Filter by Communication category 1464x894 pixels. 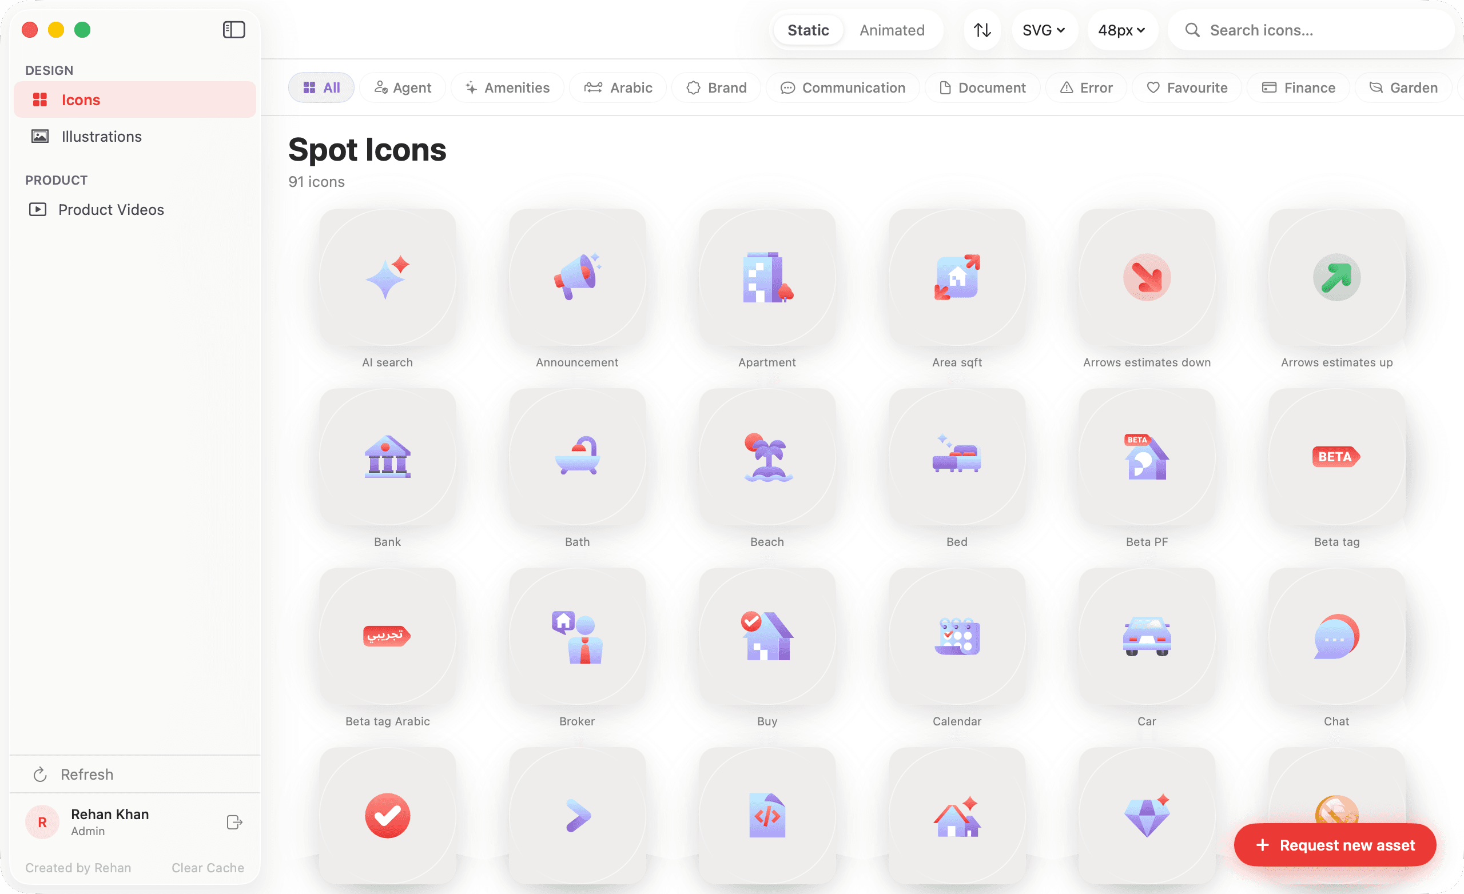click(842, 88)
